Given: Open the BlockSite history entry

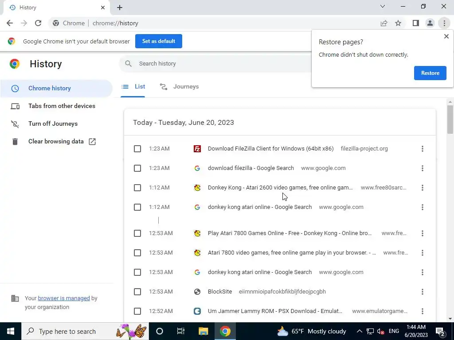Looking at the screenshot, I should (x=220, y=291).
